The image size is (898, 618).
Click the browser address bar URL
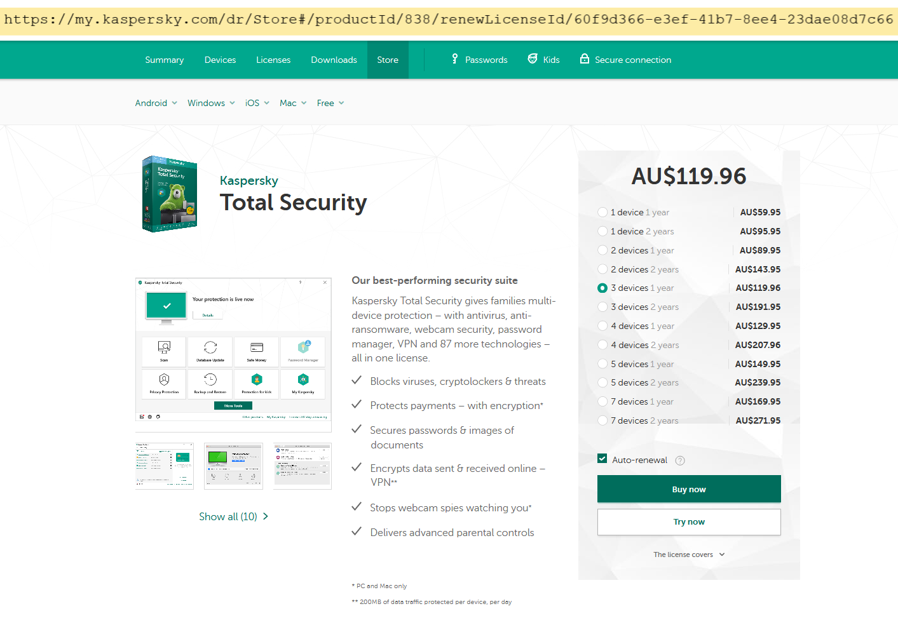point(449,19)
